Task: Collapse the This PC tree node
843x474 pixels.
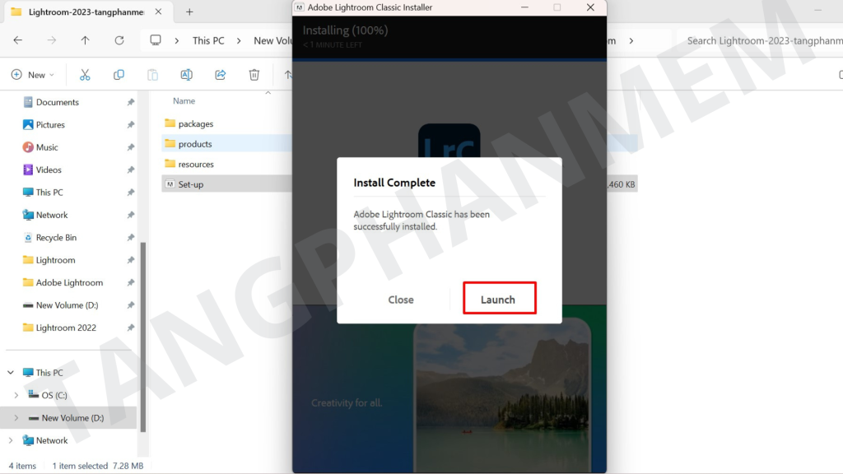Action: click(x=11, y=373)
